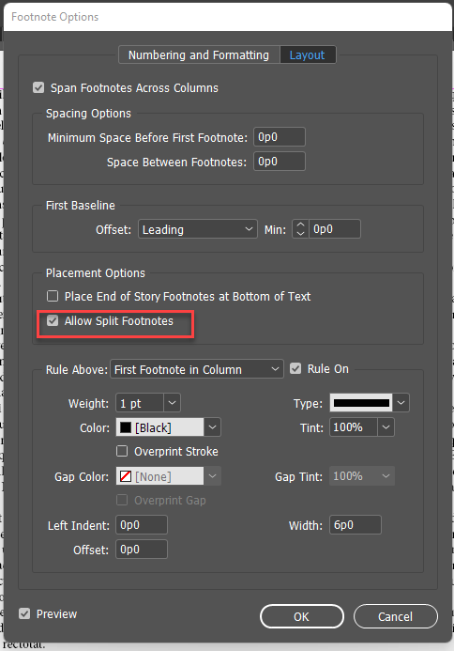The image size is (454, 651).
Task: Click the Space Between Footnotes field
Action: coord(280,161)
